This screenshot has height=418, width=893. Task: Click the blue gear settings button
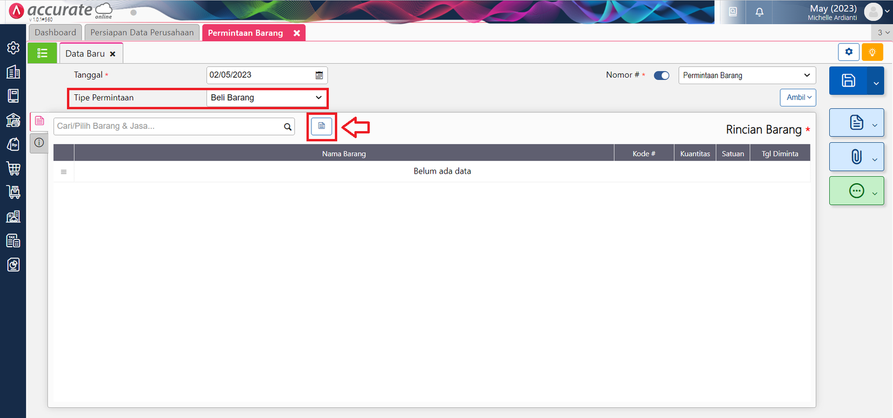[x=848, y=52]
